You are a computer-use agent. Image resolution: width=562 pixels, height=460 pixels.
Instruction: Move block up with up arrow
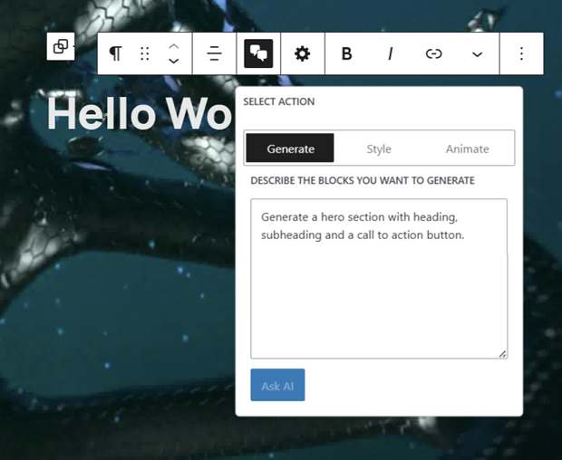(x=174, y=46)
